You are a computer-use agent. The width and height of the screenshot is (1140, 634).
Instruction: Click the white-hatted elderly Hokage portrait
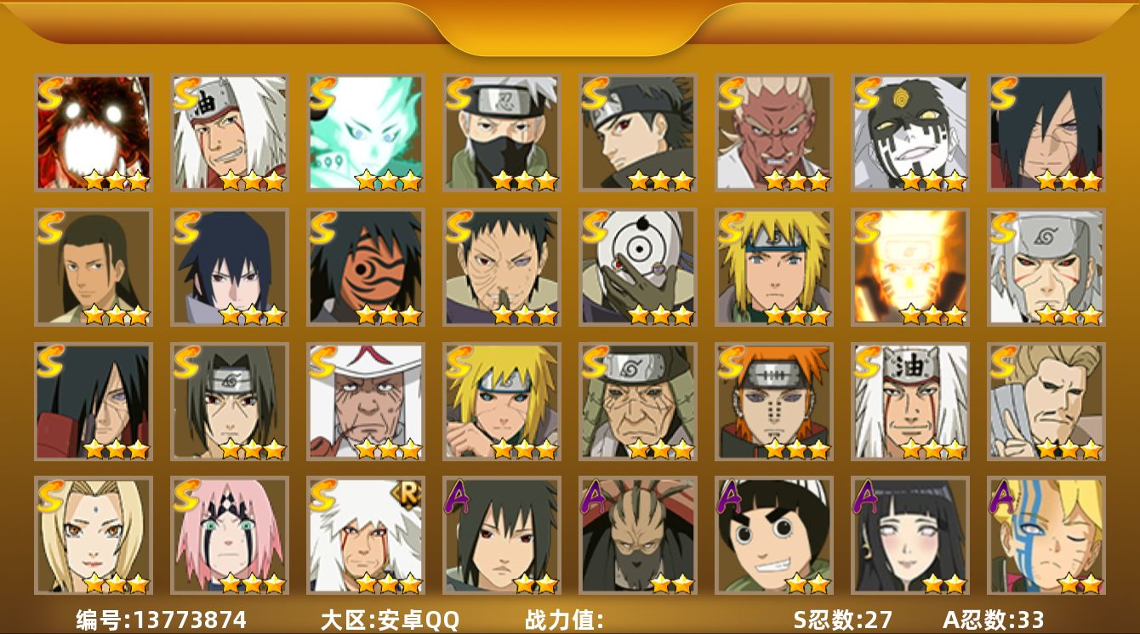tap(365, 401)
